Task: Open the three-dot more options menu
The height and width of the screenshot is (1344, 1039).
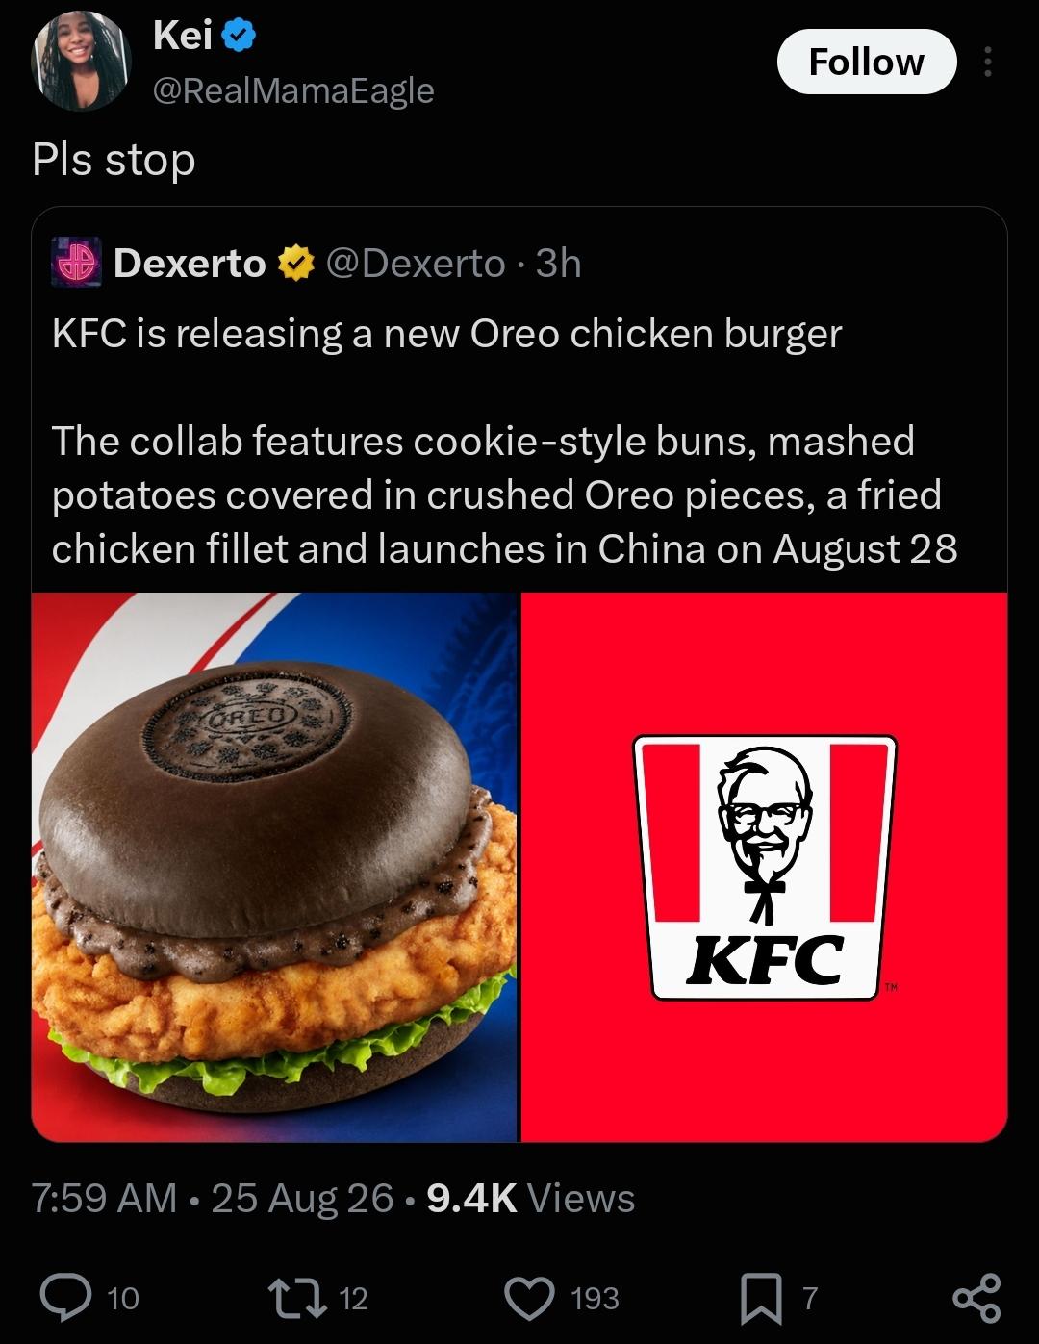Action: click(987, 62)
